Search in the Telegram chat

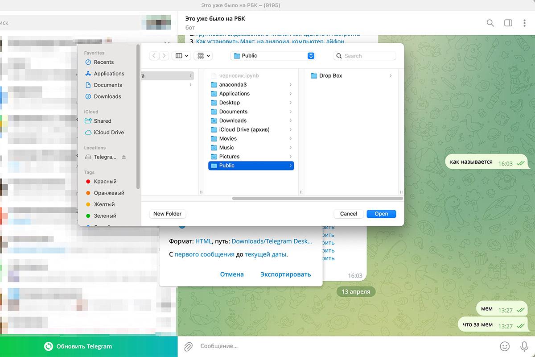pos(490,23)
